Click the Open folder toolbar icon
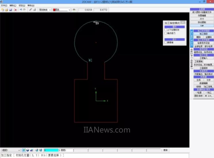 coord(6,10)
